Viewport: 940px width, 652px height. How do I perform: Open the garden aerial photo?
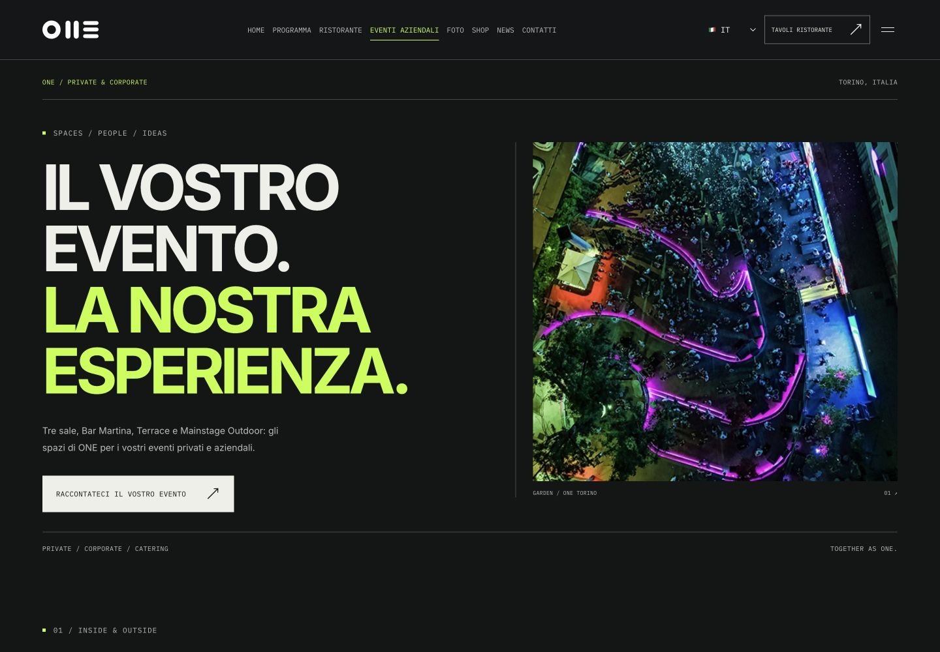coord(715,312)
